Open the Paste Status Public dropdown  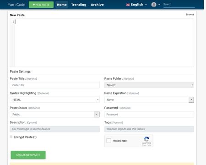point(54,115)
